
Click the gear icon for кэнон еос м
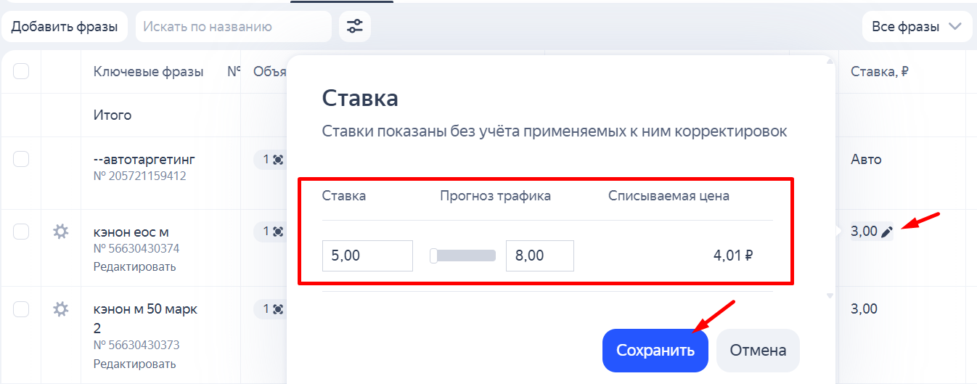[x=61, y=232]
